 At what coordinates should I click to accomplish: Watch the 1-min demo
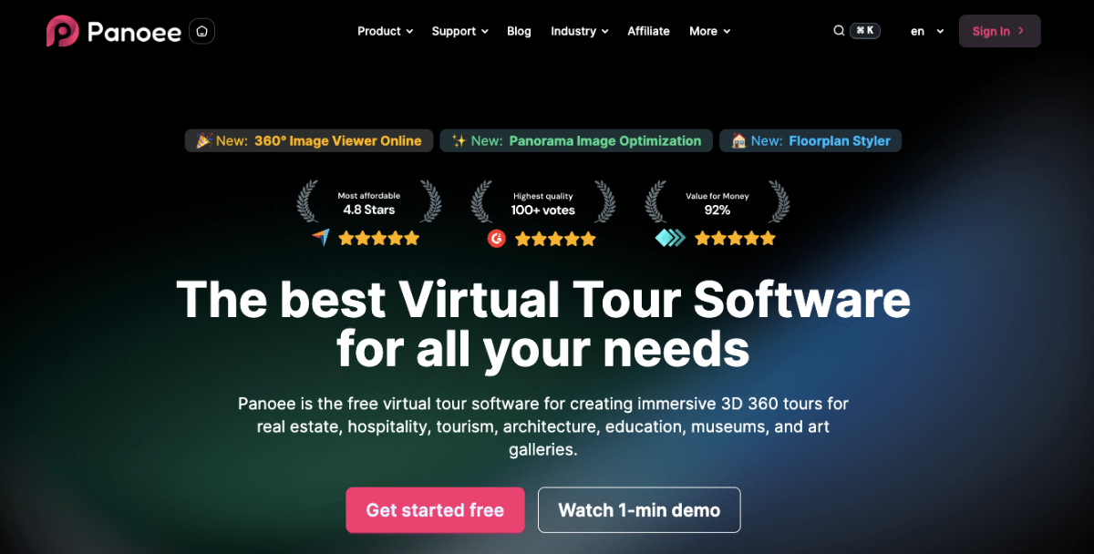(639, 510)
